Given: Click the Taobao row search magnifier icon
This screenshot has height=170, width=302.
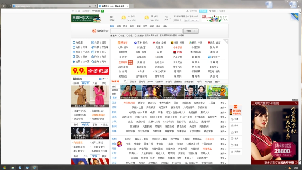Looking at the screenshot, I should pyautogui.click(x=125, y=82).
